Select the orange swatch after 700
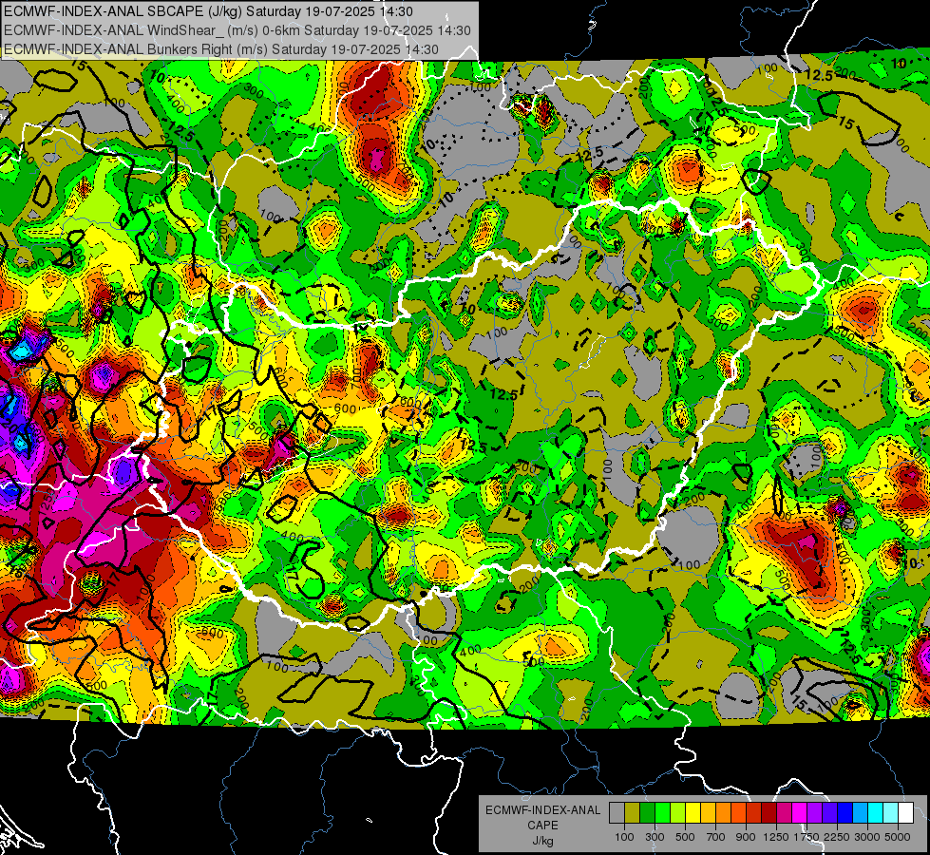This screenshot has width=930, height=855. [723, 812]
